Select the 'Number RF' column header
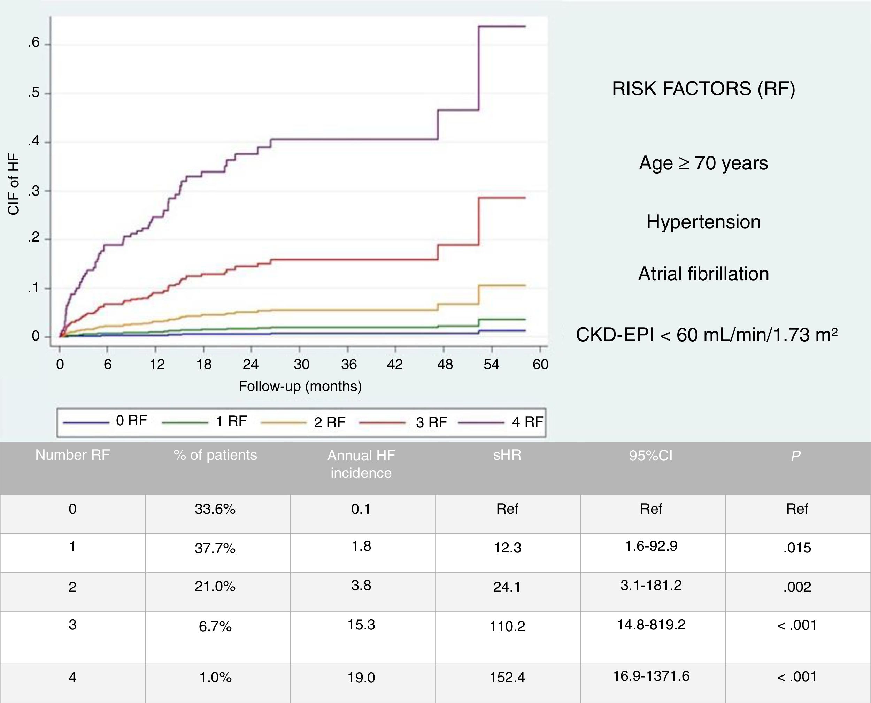The height and width of the screenshot is (703, 871). click(x=72, y=455)
